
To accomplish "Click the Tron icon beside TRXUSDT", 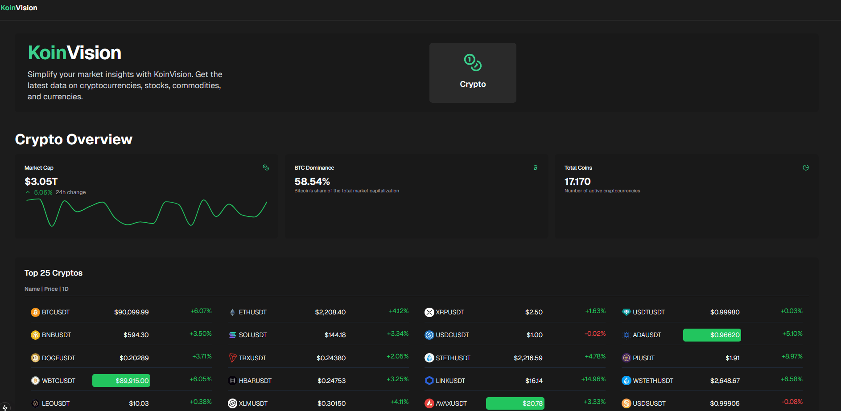I will tap(232, 358).
